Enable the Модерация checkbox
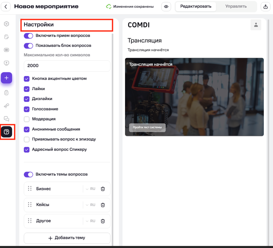The height and width of the screenshot is (248, 273). tap(27, 119)
